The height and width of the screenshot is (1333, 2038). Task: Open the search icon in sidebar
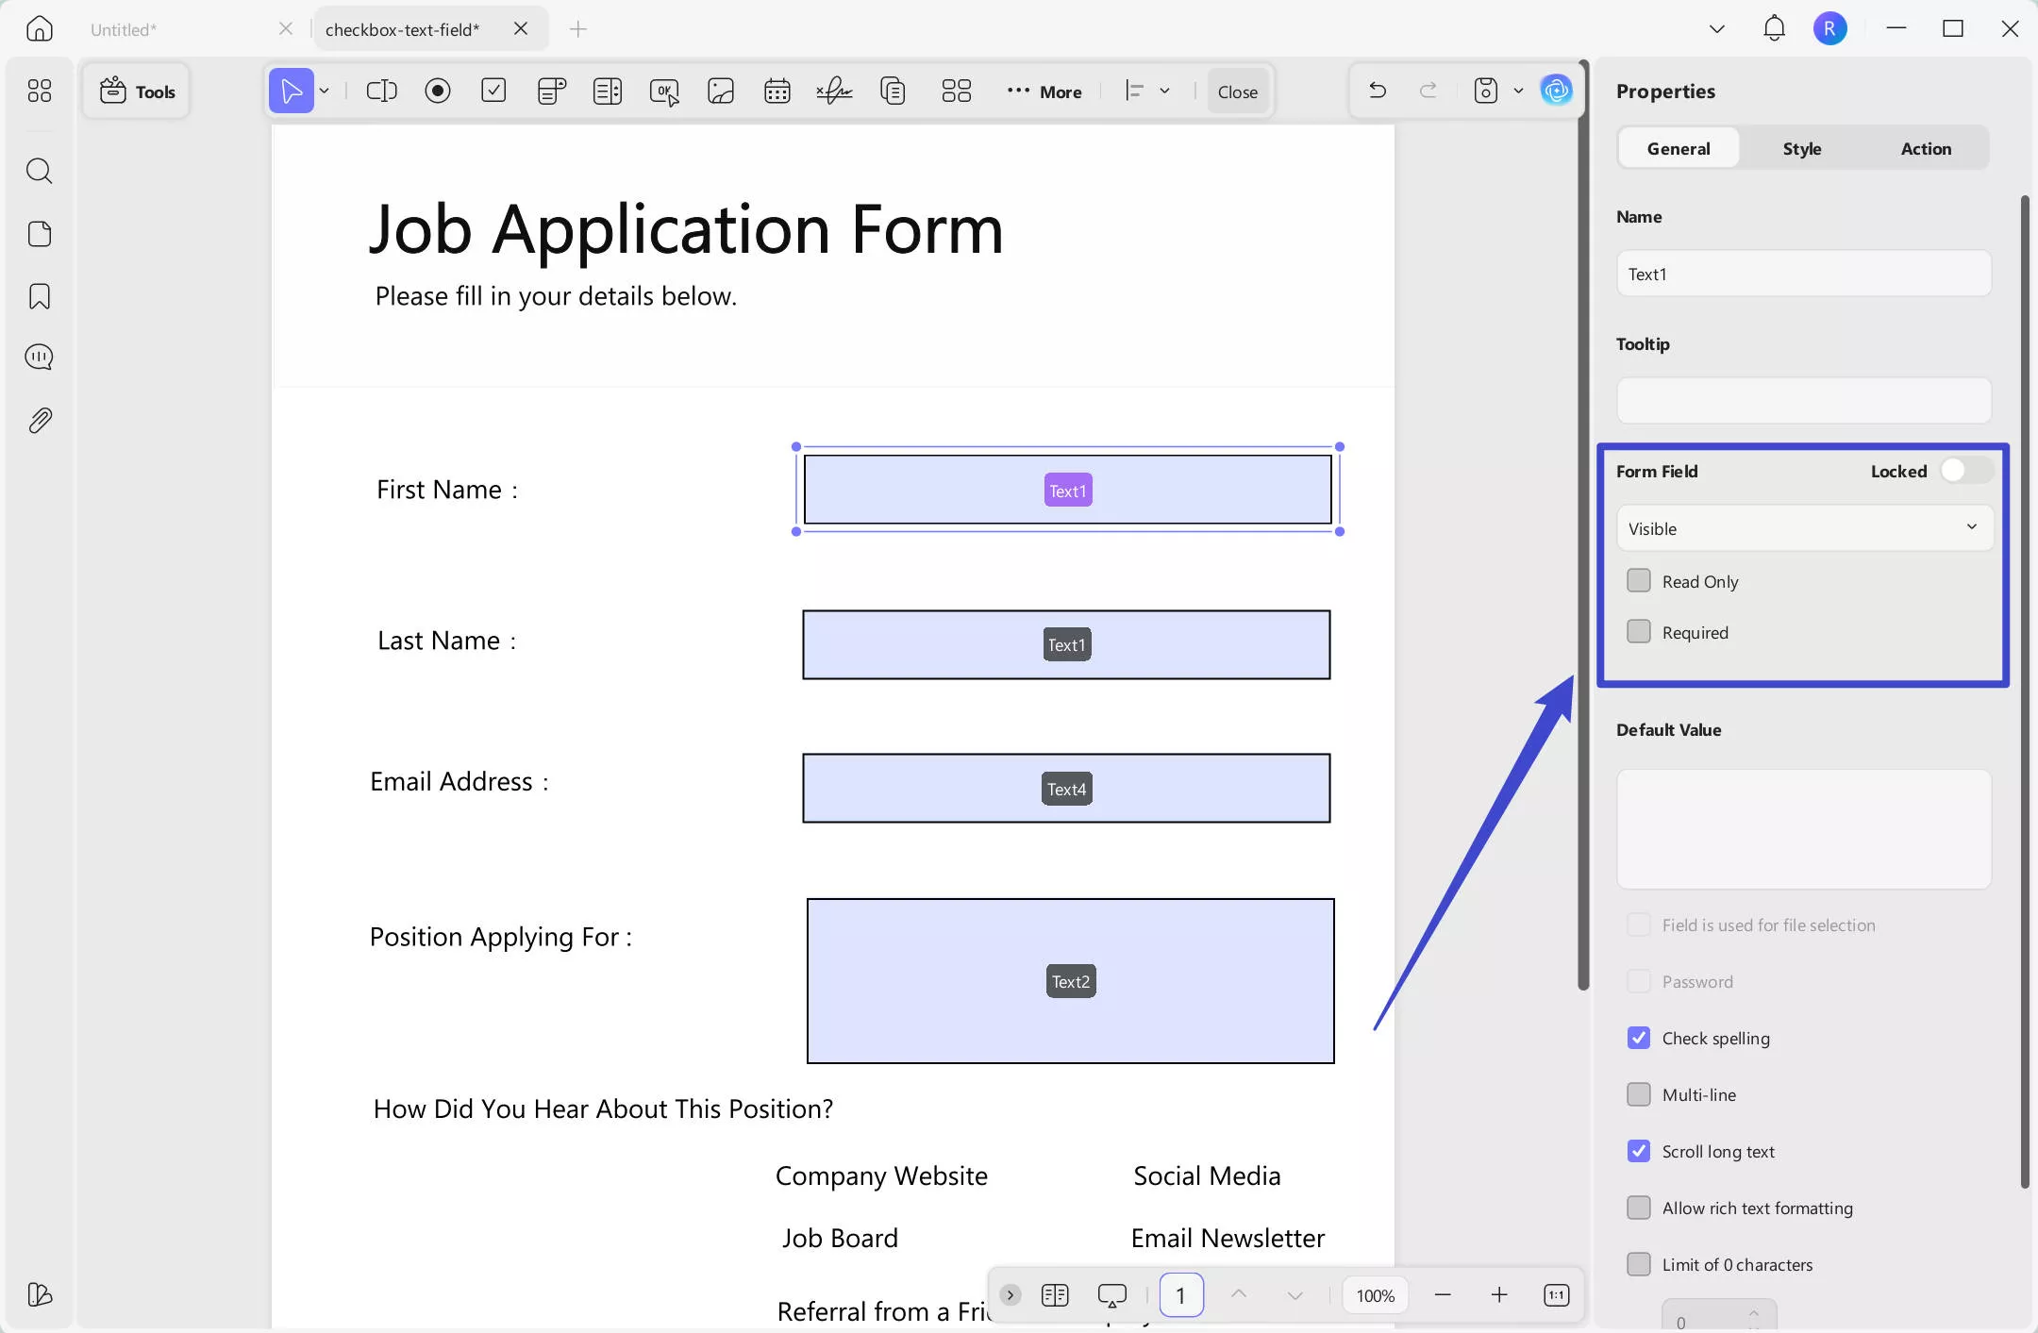(39, 171)
